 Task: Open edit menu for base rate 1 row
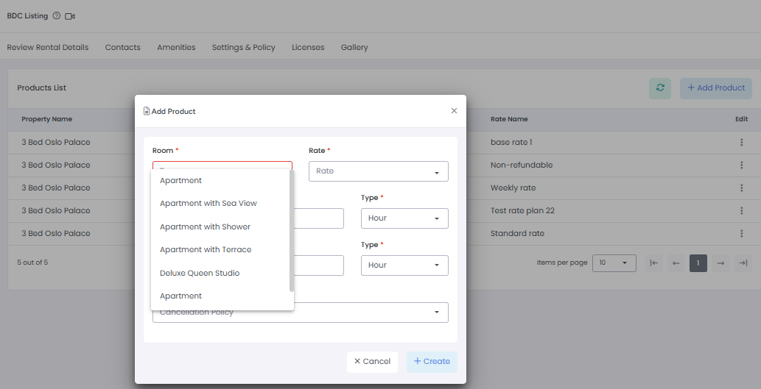pyautogui.click(x=741, y=142)
